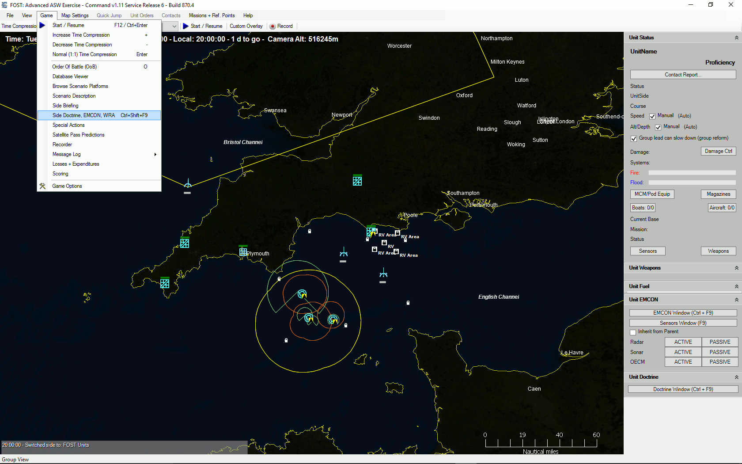Toggle the Speed Manual checkbox
This screenshot has height=464, width=742.
652,116
